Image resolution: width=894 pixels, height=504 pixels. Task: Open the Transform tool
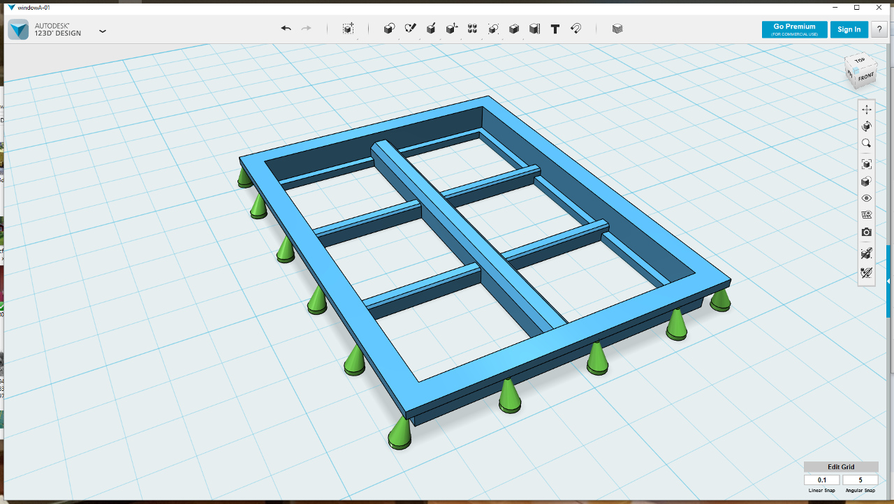348,29
